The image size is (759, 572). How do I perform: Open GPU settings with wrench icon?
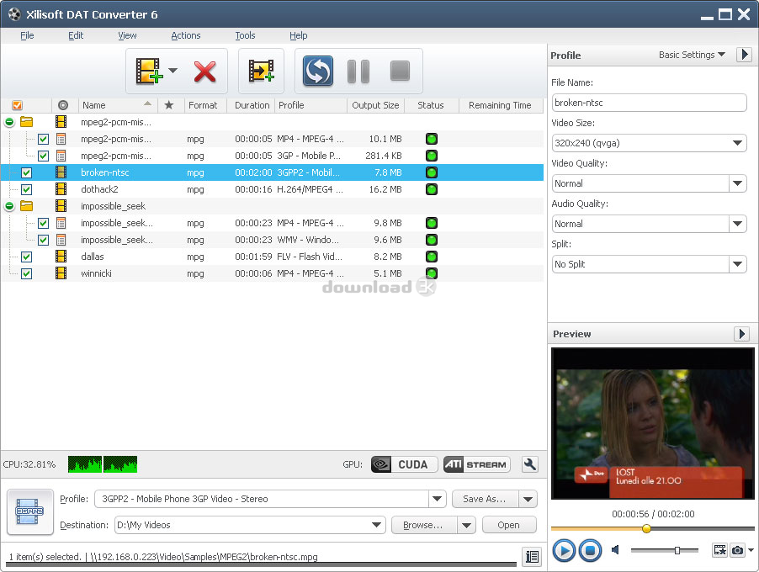pyautogui.click(x=529, y=464)
